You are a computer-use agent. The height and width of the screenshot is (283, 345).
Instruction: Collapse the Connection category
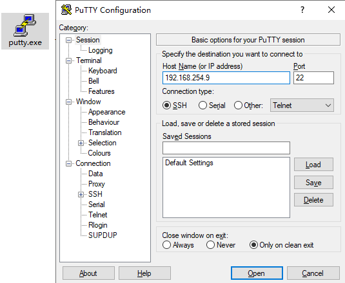click(x=68, y=163)
